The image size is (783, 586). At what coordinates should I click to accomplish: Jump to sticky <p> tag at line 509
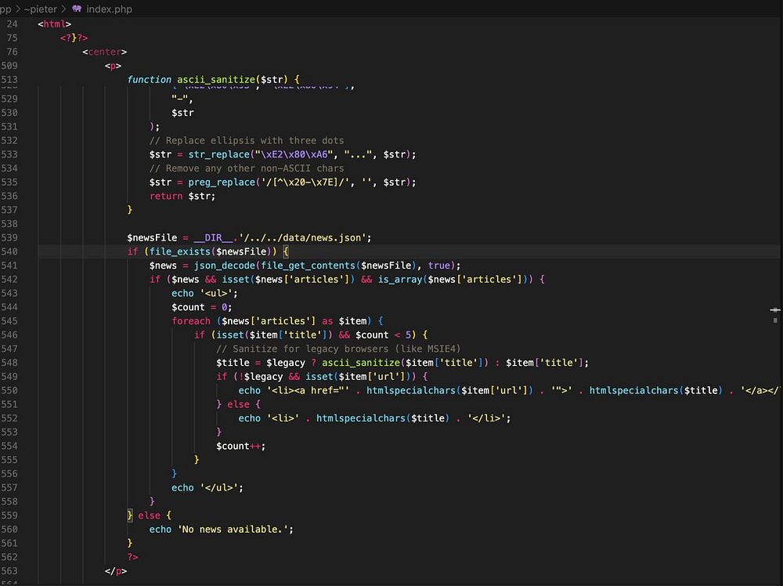click(113, 66)
